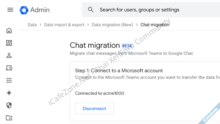220x124 pixels.
Task: Select the 'Connected to acme1000' text
Action: tap(100, 93)
